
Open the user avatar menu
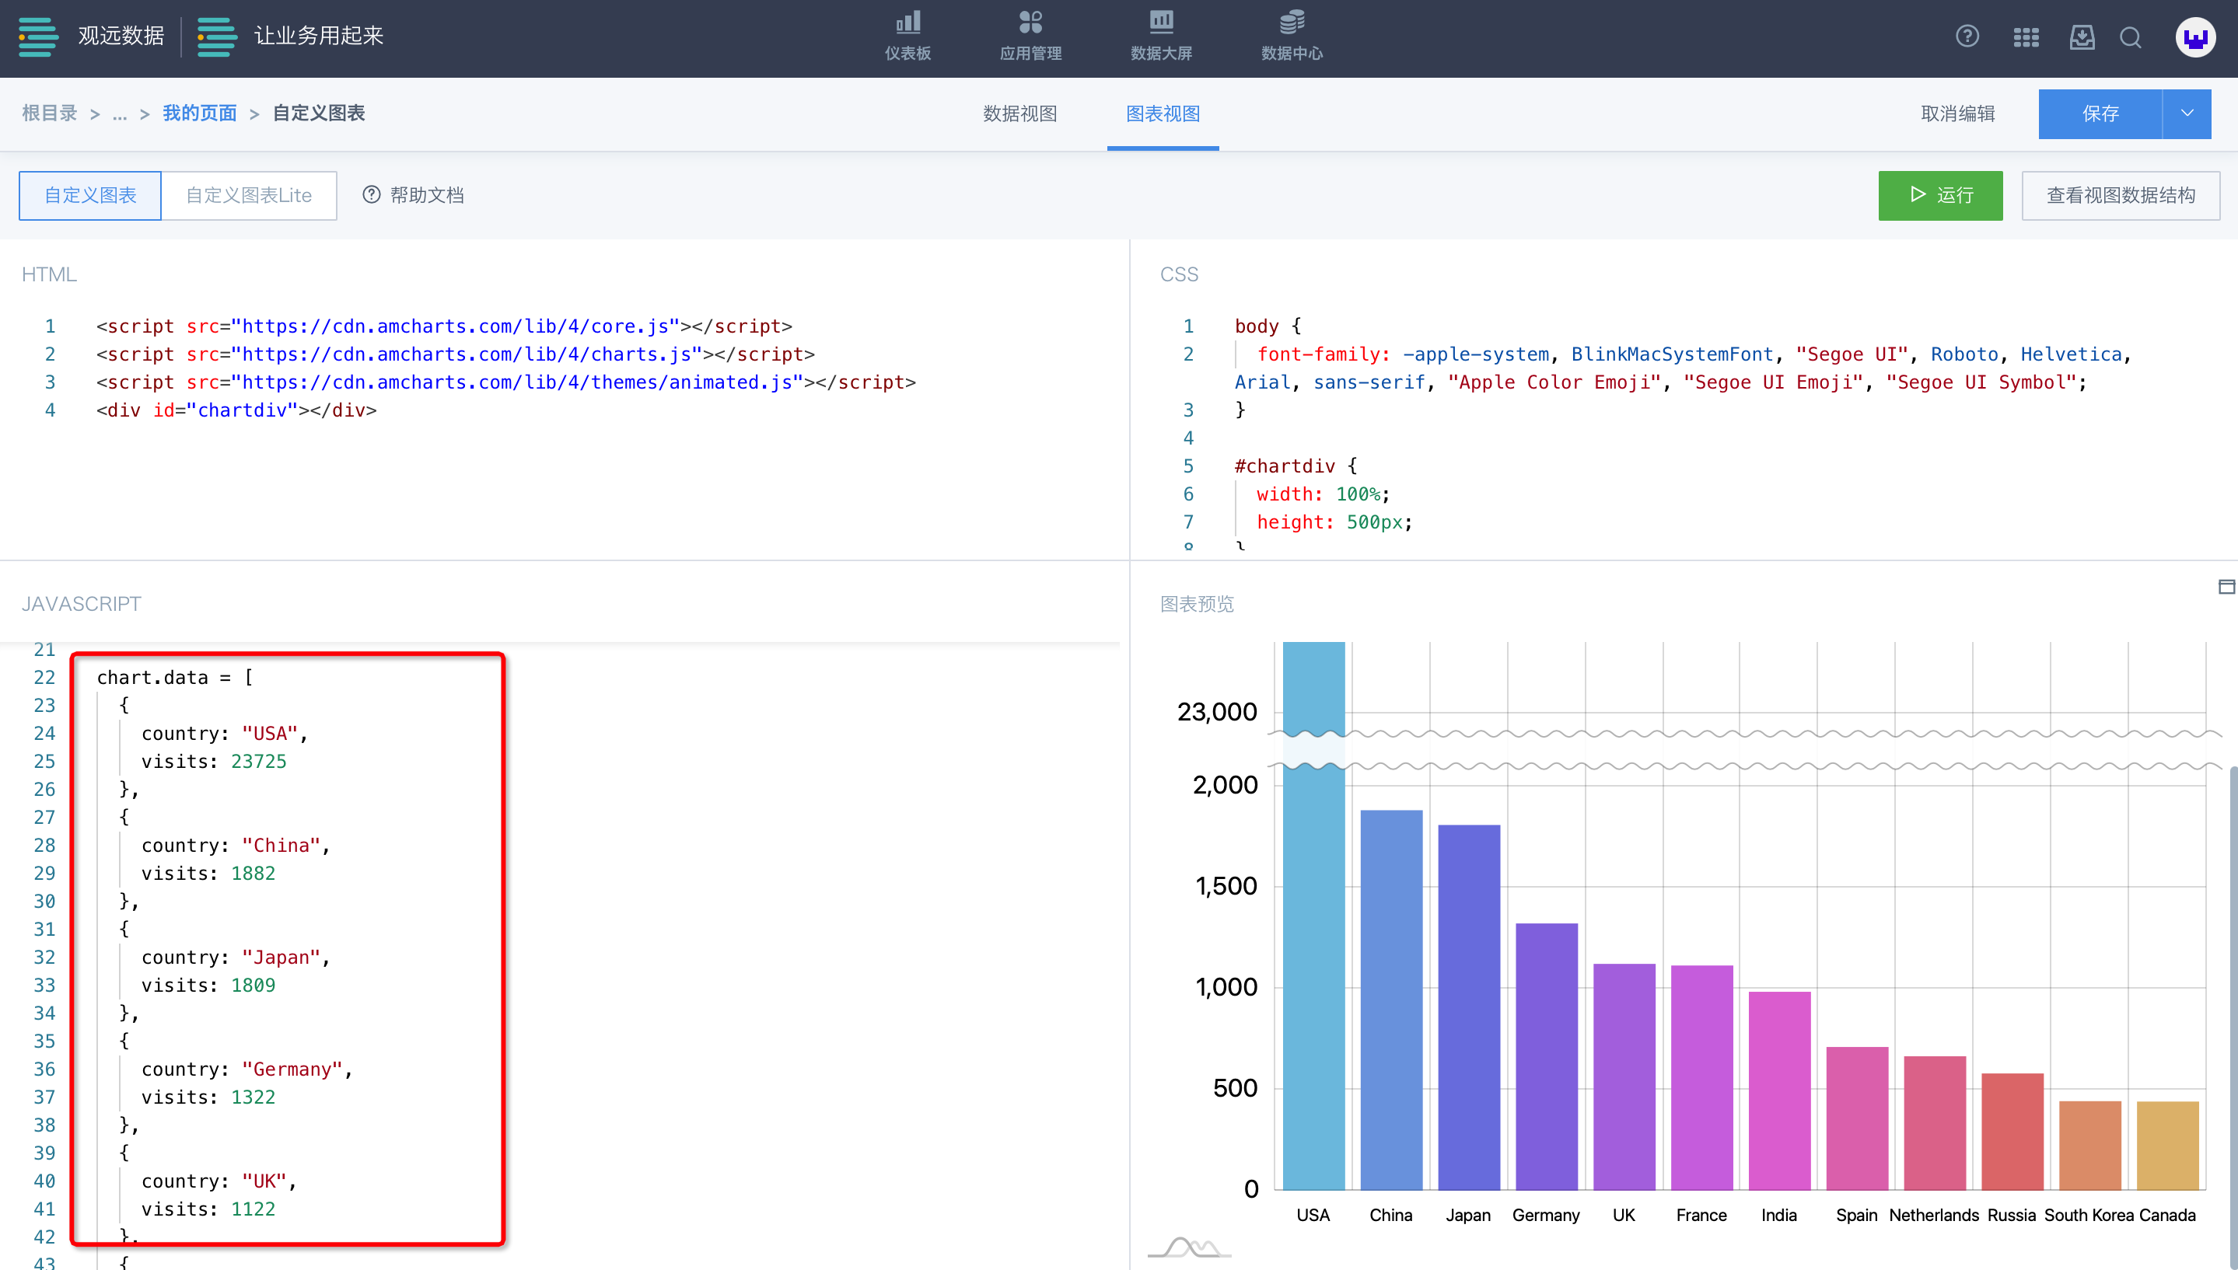click(2195, 37)
